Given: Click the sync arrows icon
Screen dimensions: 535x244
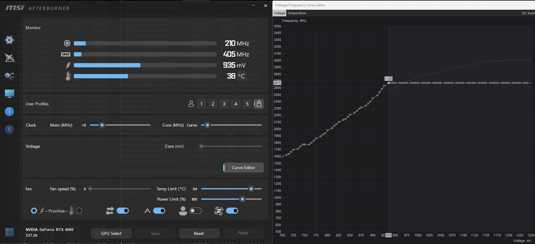Looking at the screenshot, I should tap(110, 211).
